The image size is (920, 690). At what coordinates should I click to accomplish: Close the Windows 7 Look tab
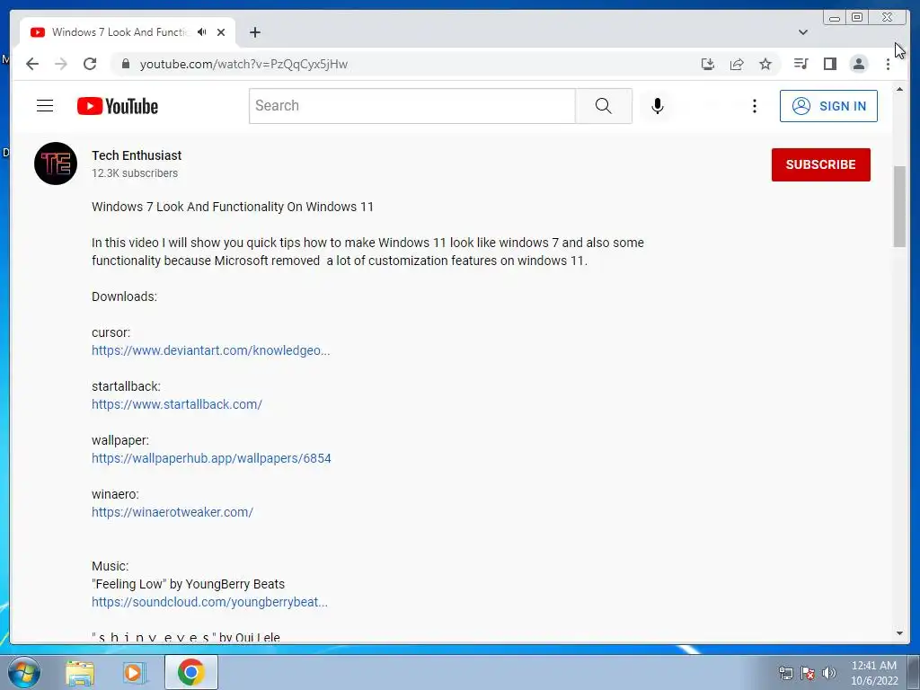[x=221, y=32]
